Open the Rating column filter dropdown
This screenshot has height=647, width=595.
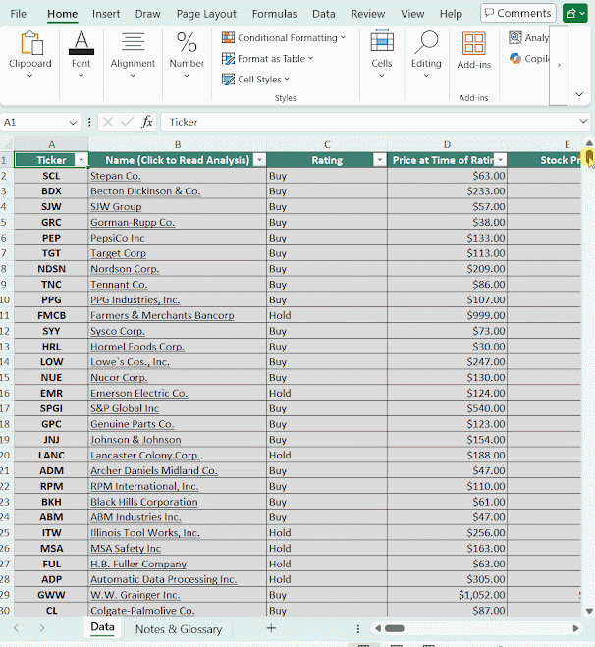(380, 160)
